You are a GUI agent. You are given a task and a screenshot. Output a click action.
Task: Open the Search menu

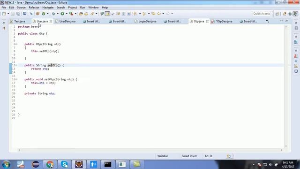[60, 8]
